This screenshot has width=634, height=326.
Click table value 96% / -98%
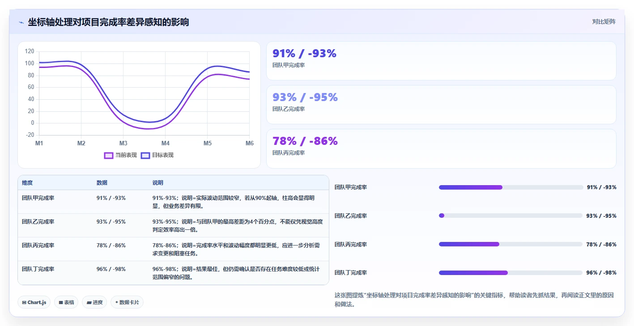(111, 269)
